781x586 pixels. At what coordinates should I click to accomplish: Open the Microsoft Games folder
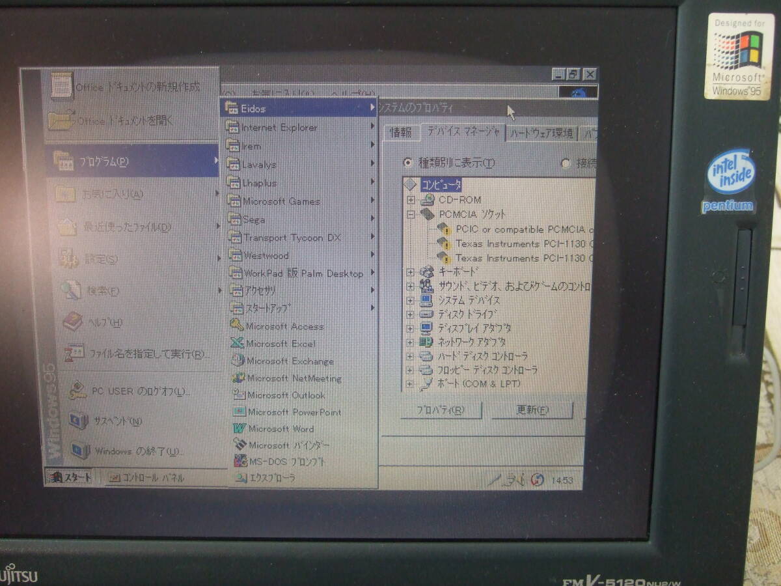pos(299,201)
